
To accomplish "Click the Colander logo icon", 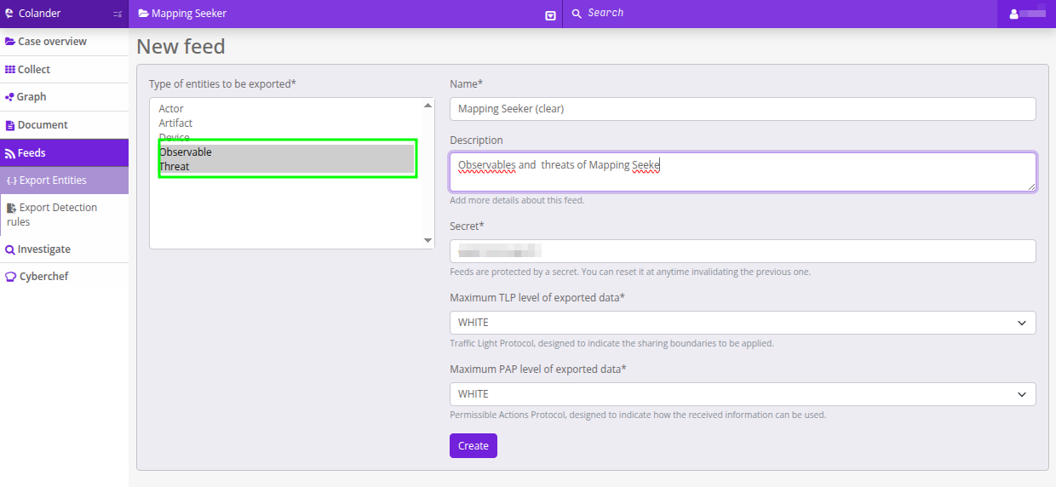I will point(9,14).
